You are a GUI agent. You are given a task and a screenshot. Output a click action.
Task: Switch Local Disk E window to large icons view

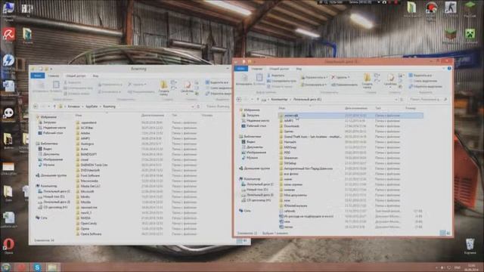point(448,233)
